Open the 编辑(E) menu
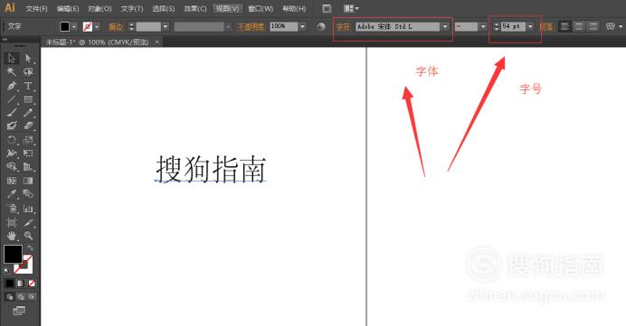 [68, 8]
